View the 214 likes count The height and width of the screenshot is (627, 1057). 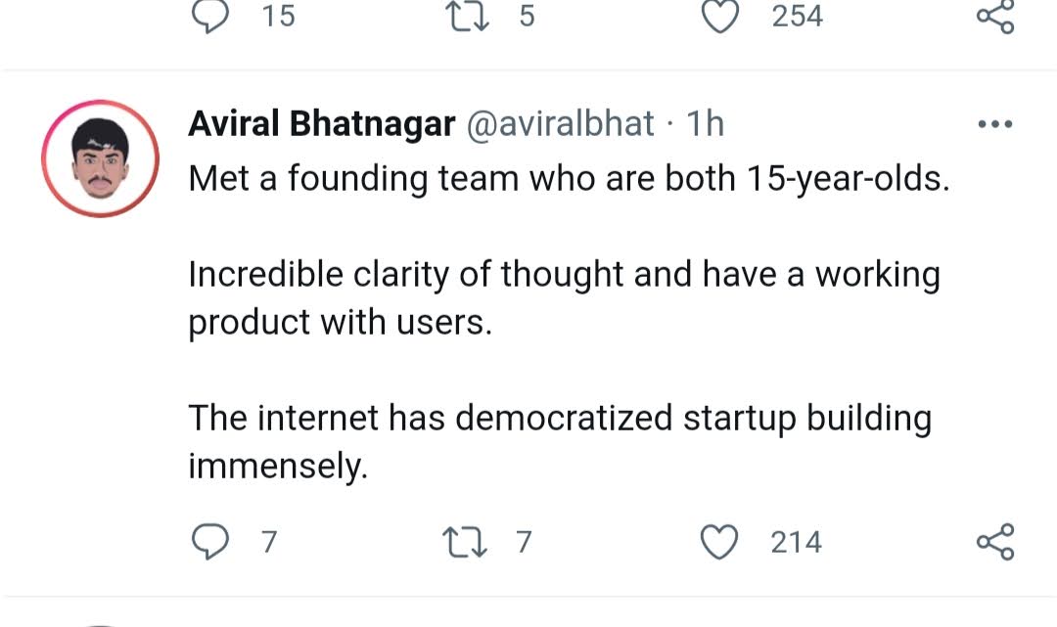(x=796, y=542)
